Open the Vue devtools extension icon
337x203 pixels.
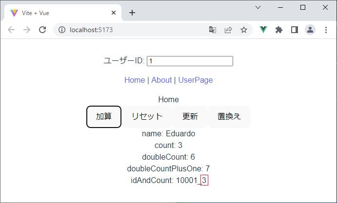(x=263, y=30)
